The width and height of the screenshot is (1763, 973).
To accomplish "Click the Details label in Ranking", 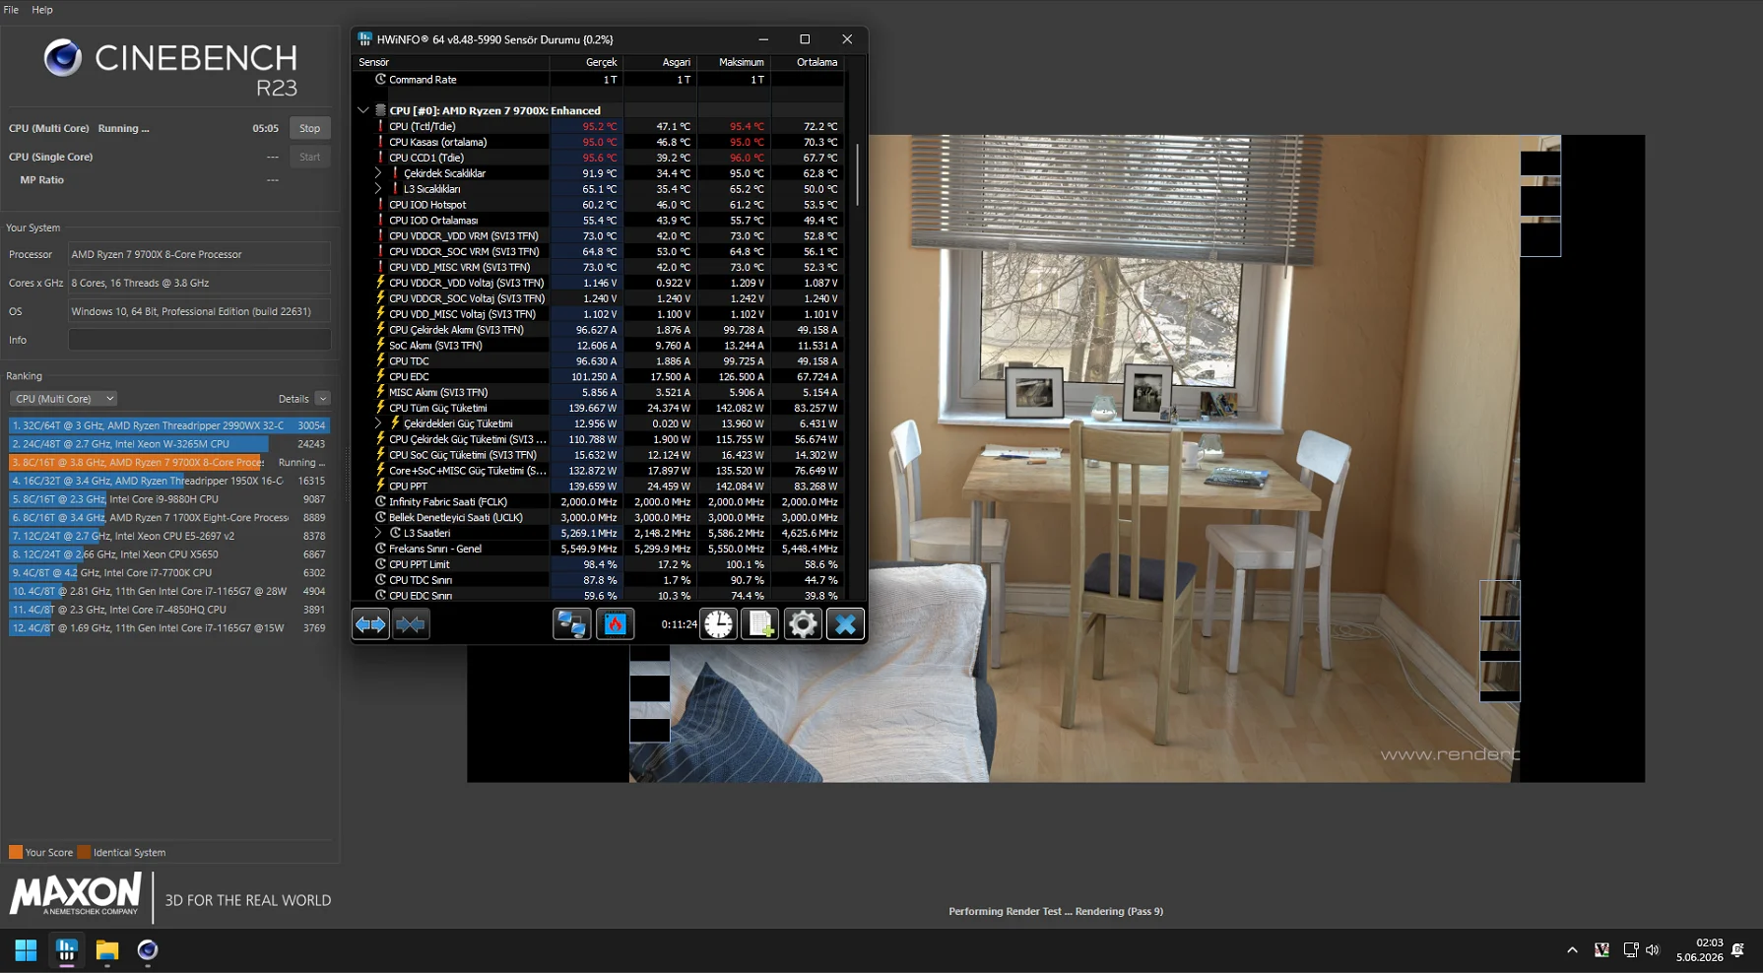I will (294, 399).
